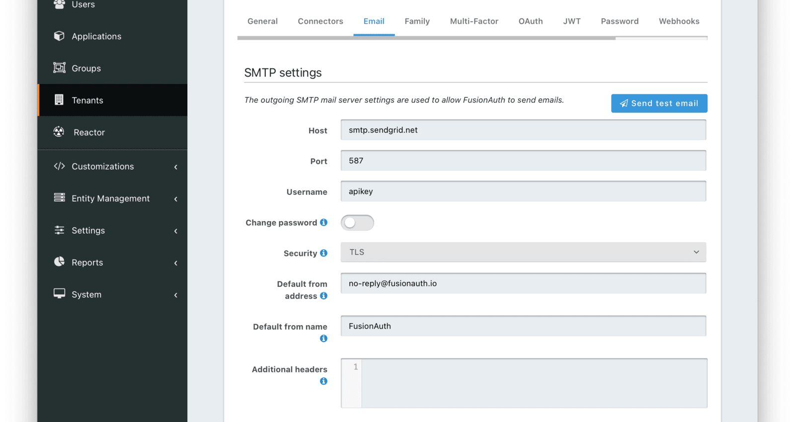Click info icon next to Security
The image size is (795, 422).
(323, 253)
